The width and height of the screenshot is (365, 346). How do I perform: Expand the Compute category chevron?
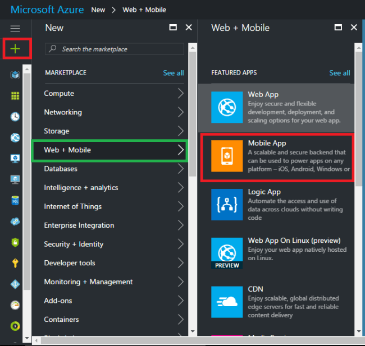181,93
